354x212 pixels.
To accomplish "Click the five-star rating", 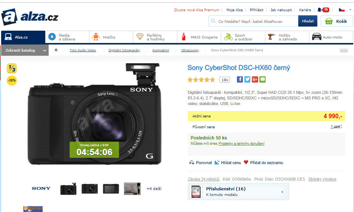I will (201, 80).
